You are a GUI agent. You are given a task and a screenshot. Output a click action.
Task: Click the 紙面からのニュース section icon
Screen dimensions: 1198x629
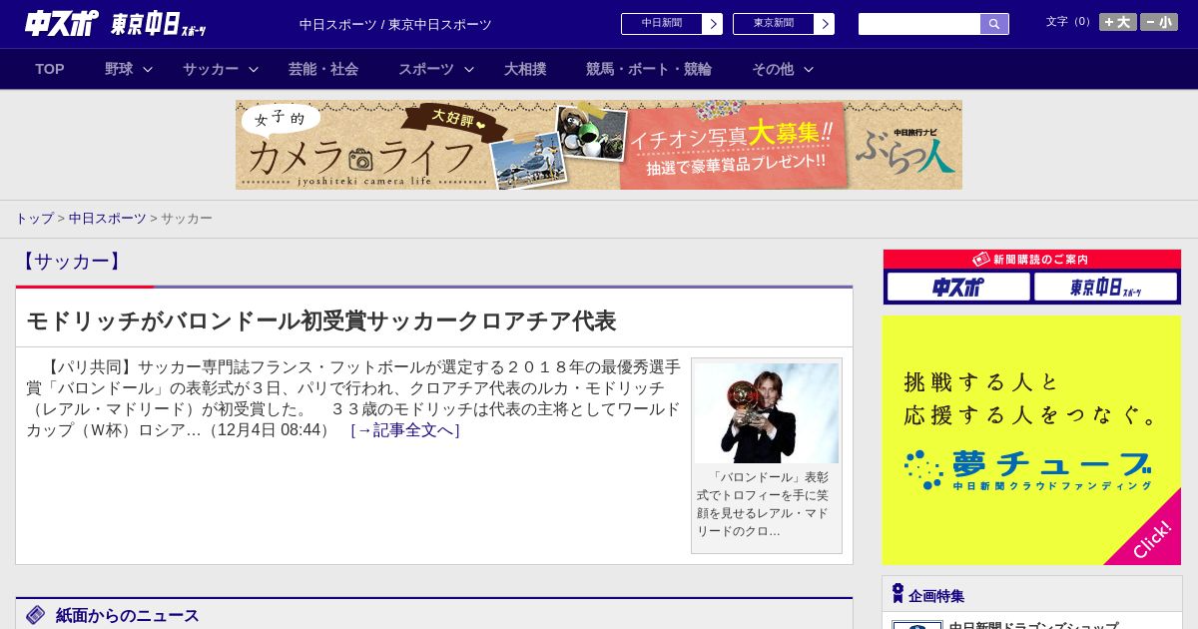tap(36, 615)
